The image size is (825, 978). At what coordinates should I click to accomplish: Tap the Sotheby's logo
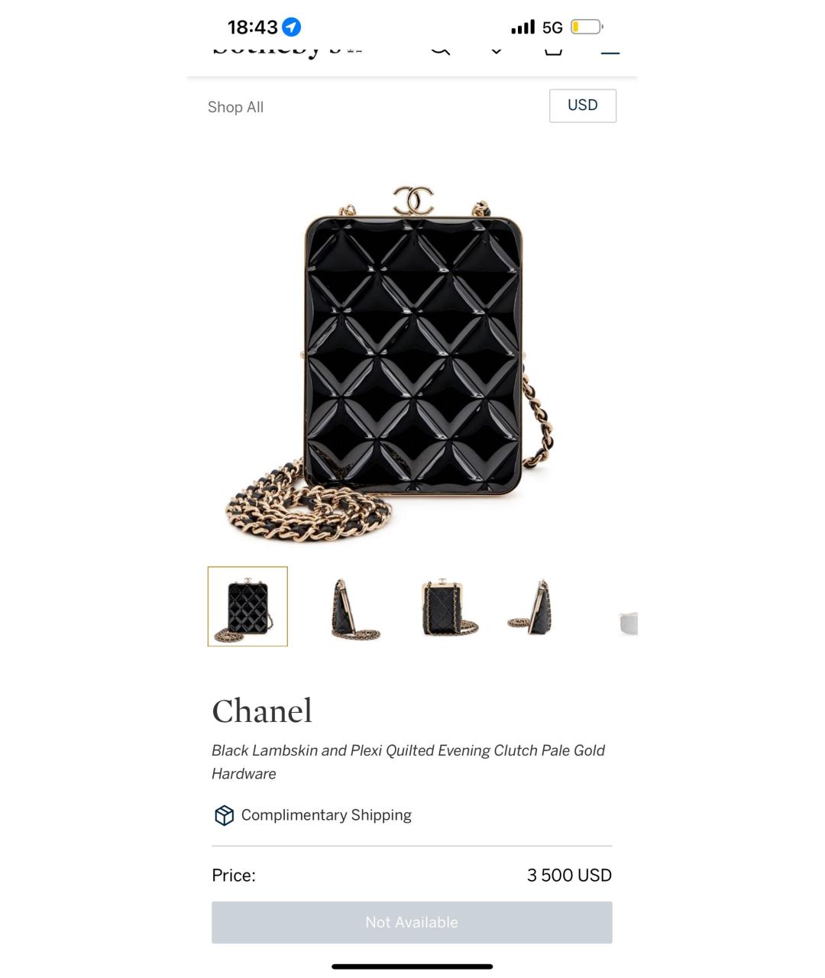click(286, 49)
